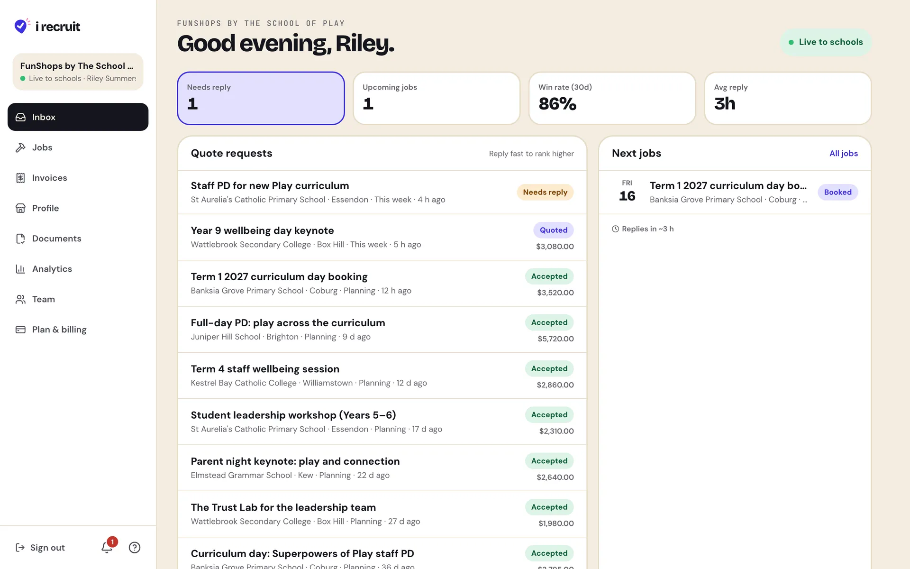
Task: Click Accepted badge for Elmstead Grammar School
Action: point(549,461)
